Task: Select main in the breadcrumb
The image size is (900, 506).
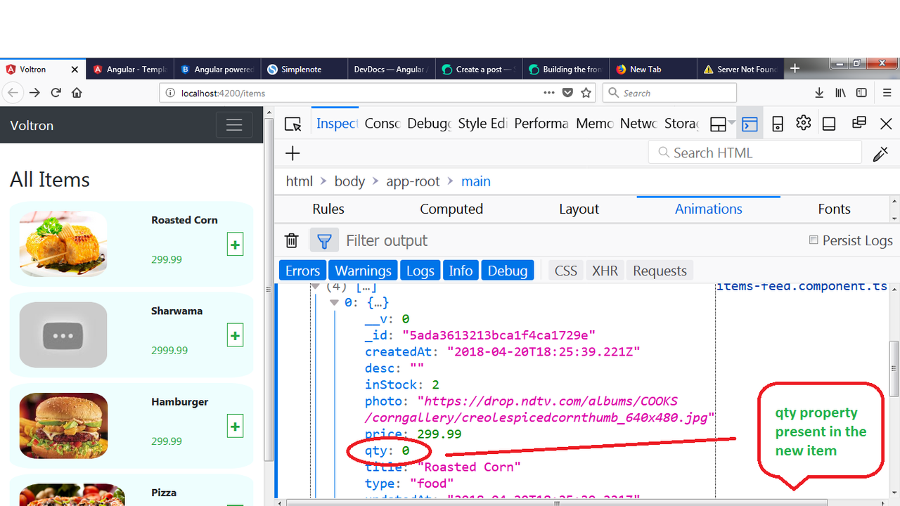Action: click(x=476, y=181)
